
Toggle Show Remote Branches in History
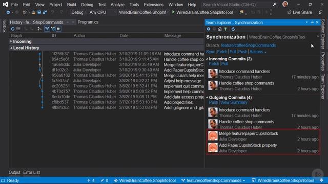pos(53,29)
